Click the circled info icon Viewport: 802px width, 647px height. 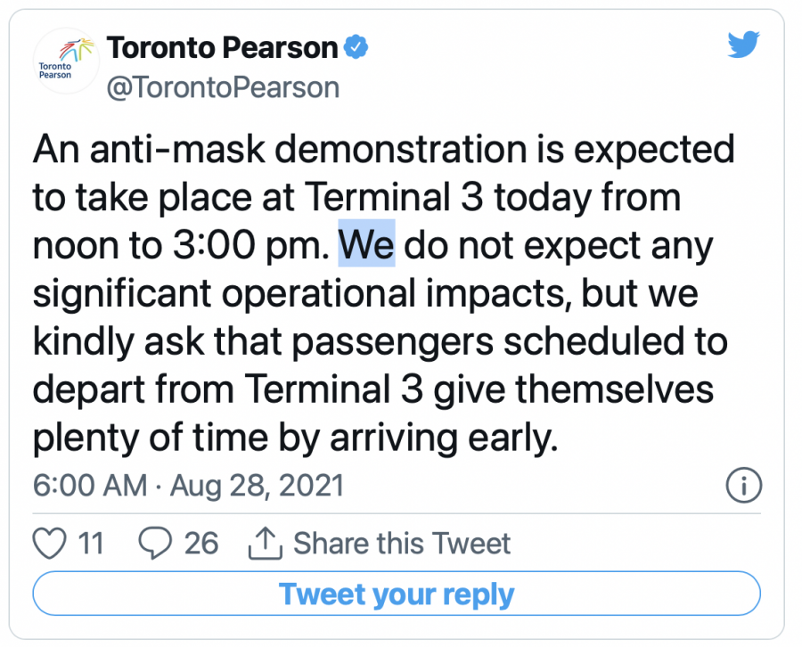744,486
